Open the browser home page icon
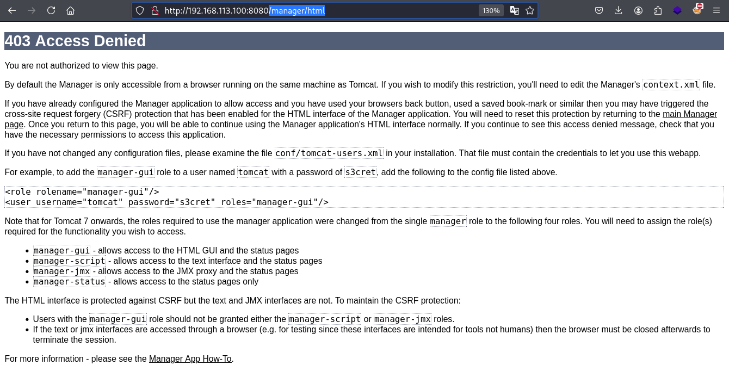Image resolution: width=729 pixels, height=365 pixels. [x=70, y=10]
